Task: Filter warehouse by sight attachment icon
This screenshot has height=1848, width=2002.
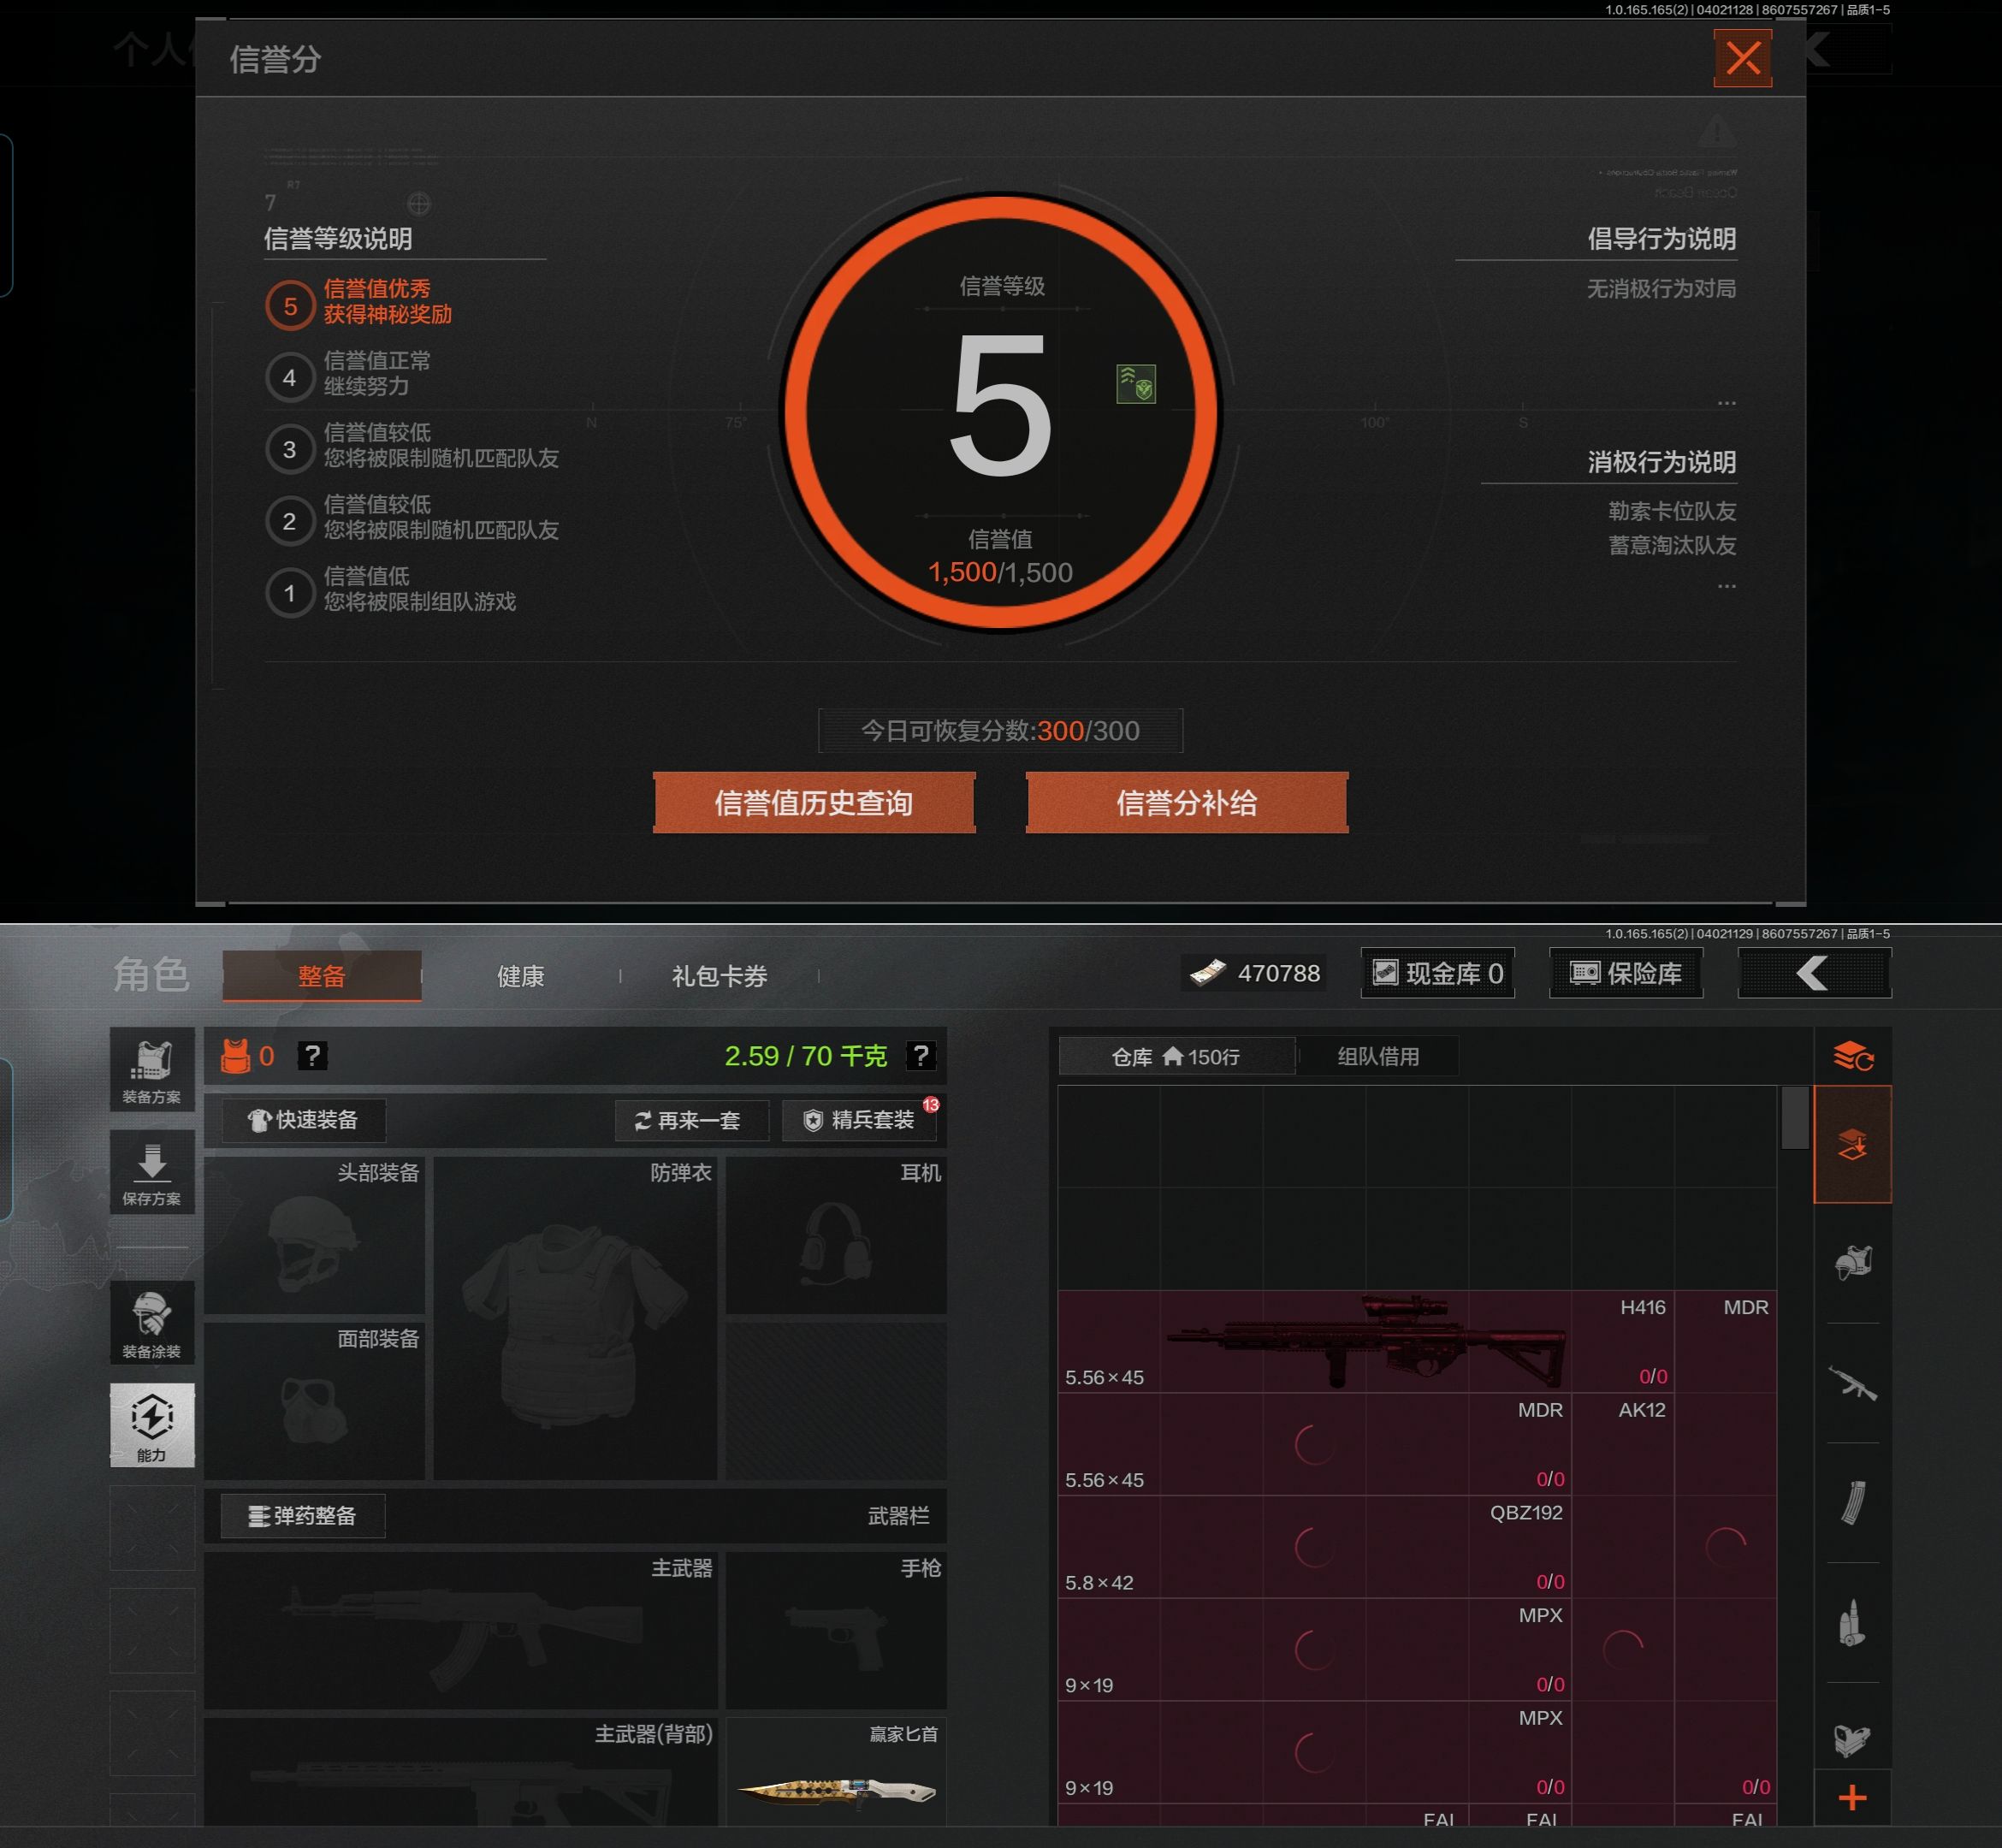Action: coord(1852,1740)
